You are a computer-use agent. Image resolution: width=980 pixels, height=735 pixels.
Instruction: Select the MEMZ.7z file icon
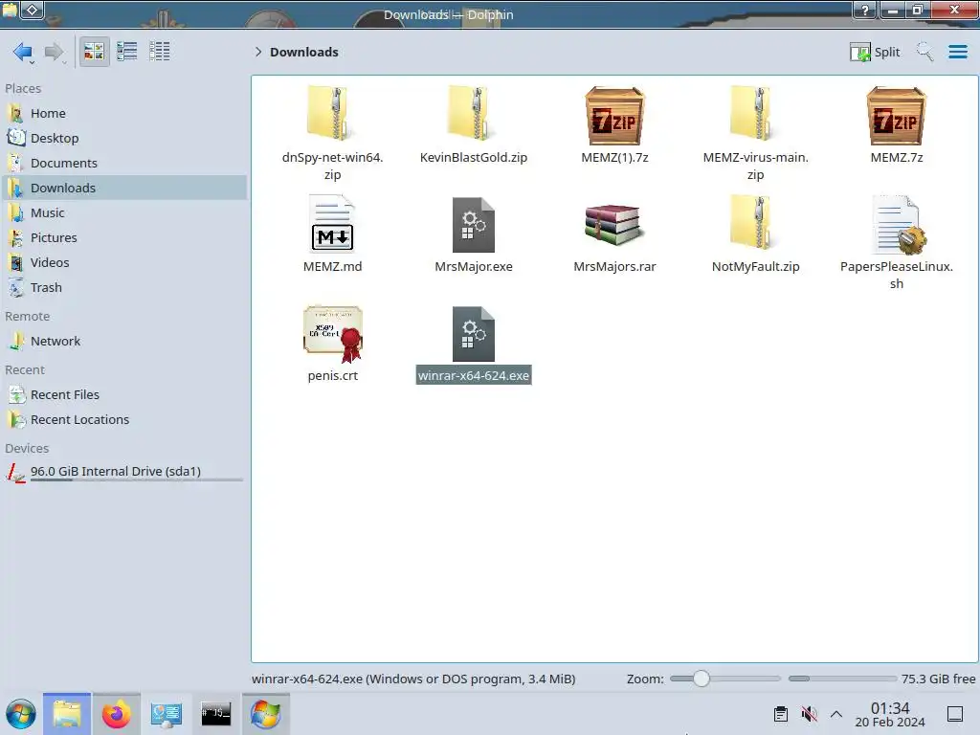896,116
